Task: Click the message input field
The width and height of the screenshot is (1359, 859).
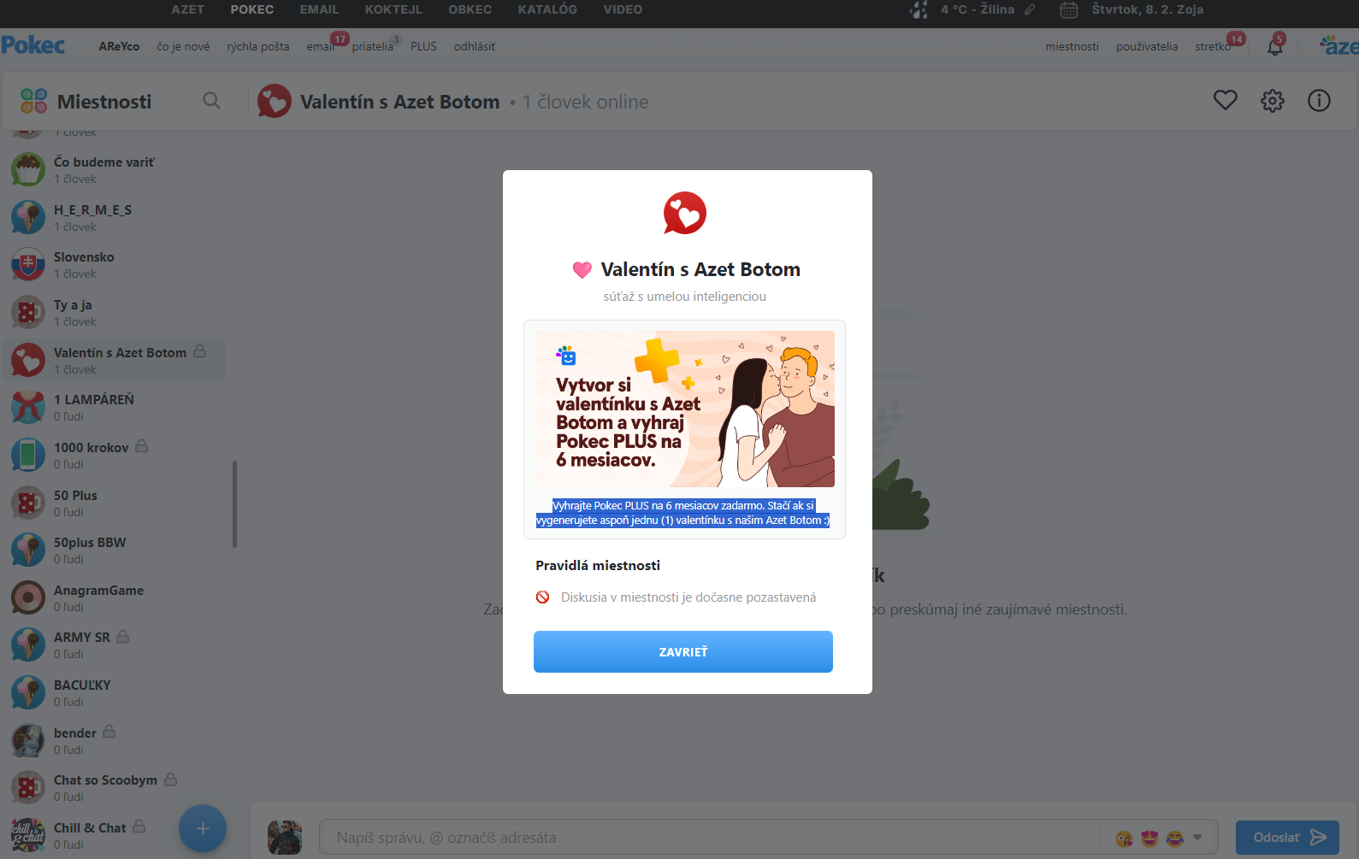Action: [710, 838]
